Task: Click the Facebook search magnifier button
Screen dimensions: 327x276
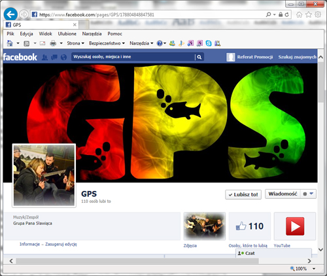Action: pyautogui.click(x=199, y=57)
